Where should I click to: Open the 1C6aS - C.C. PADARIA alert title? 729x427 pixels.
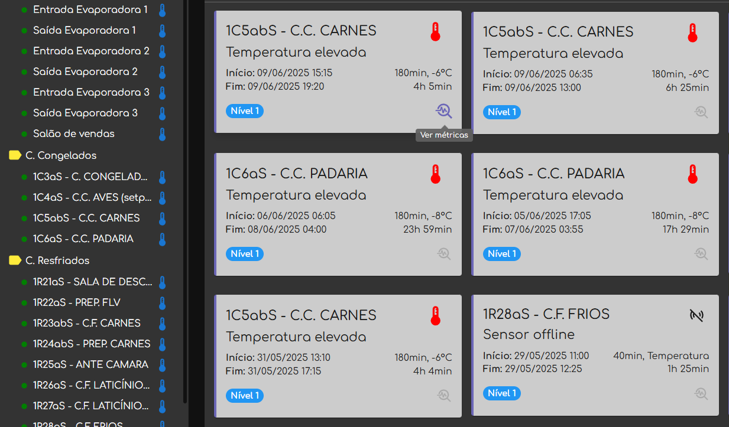pos(296,174)
